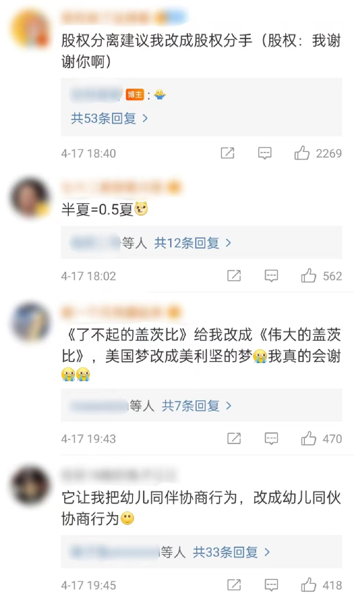
Task: Like the comment with 418 likes
Action: click(308, 585)
